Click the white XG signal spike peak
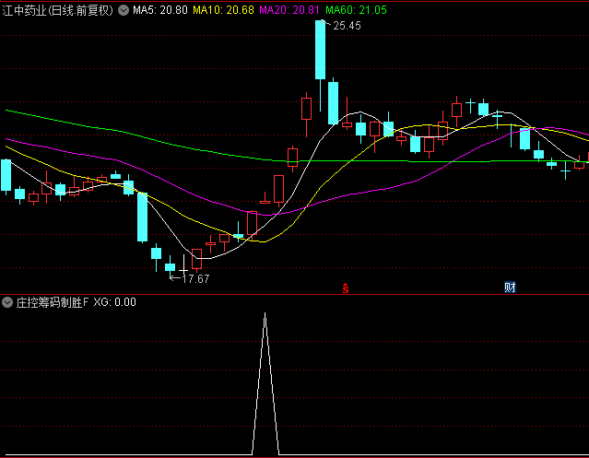Image resolution: width=589 pixels, height=458 pixels. click(x=265, y=314)
